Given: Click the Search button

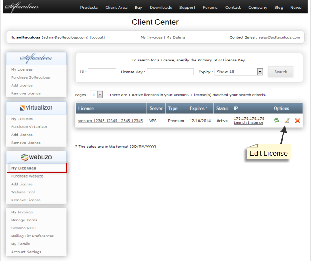Looking at the screenshot, I should pyautogui.click(x=280, y=72).
